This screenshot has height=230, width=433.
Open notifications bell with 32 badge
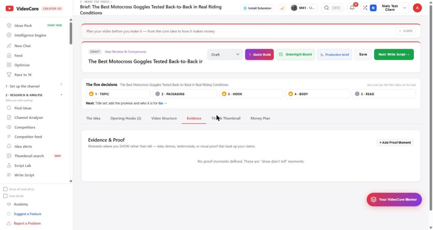click(x=352, y=8)
